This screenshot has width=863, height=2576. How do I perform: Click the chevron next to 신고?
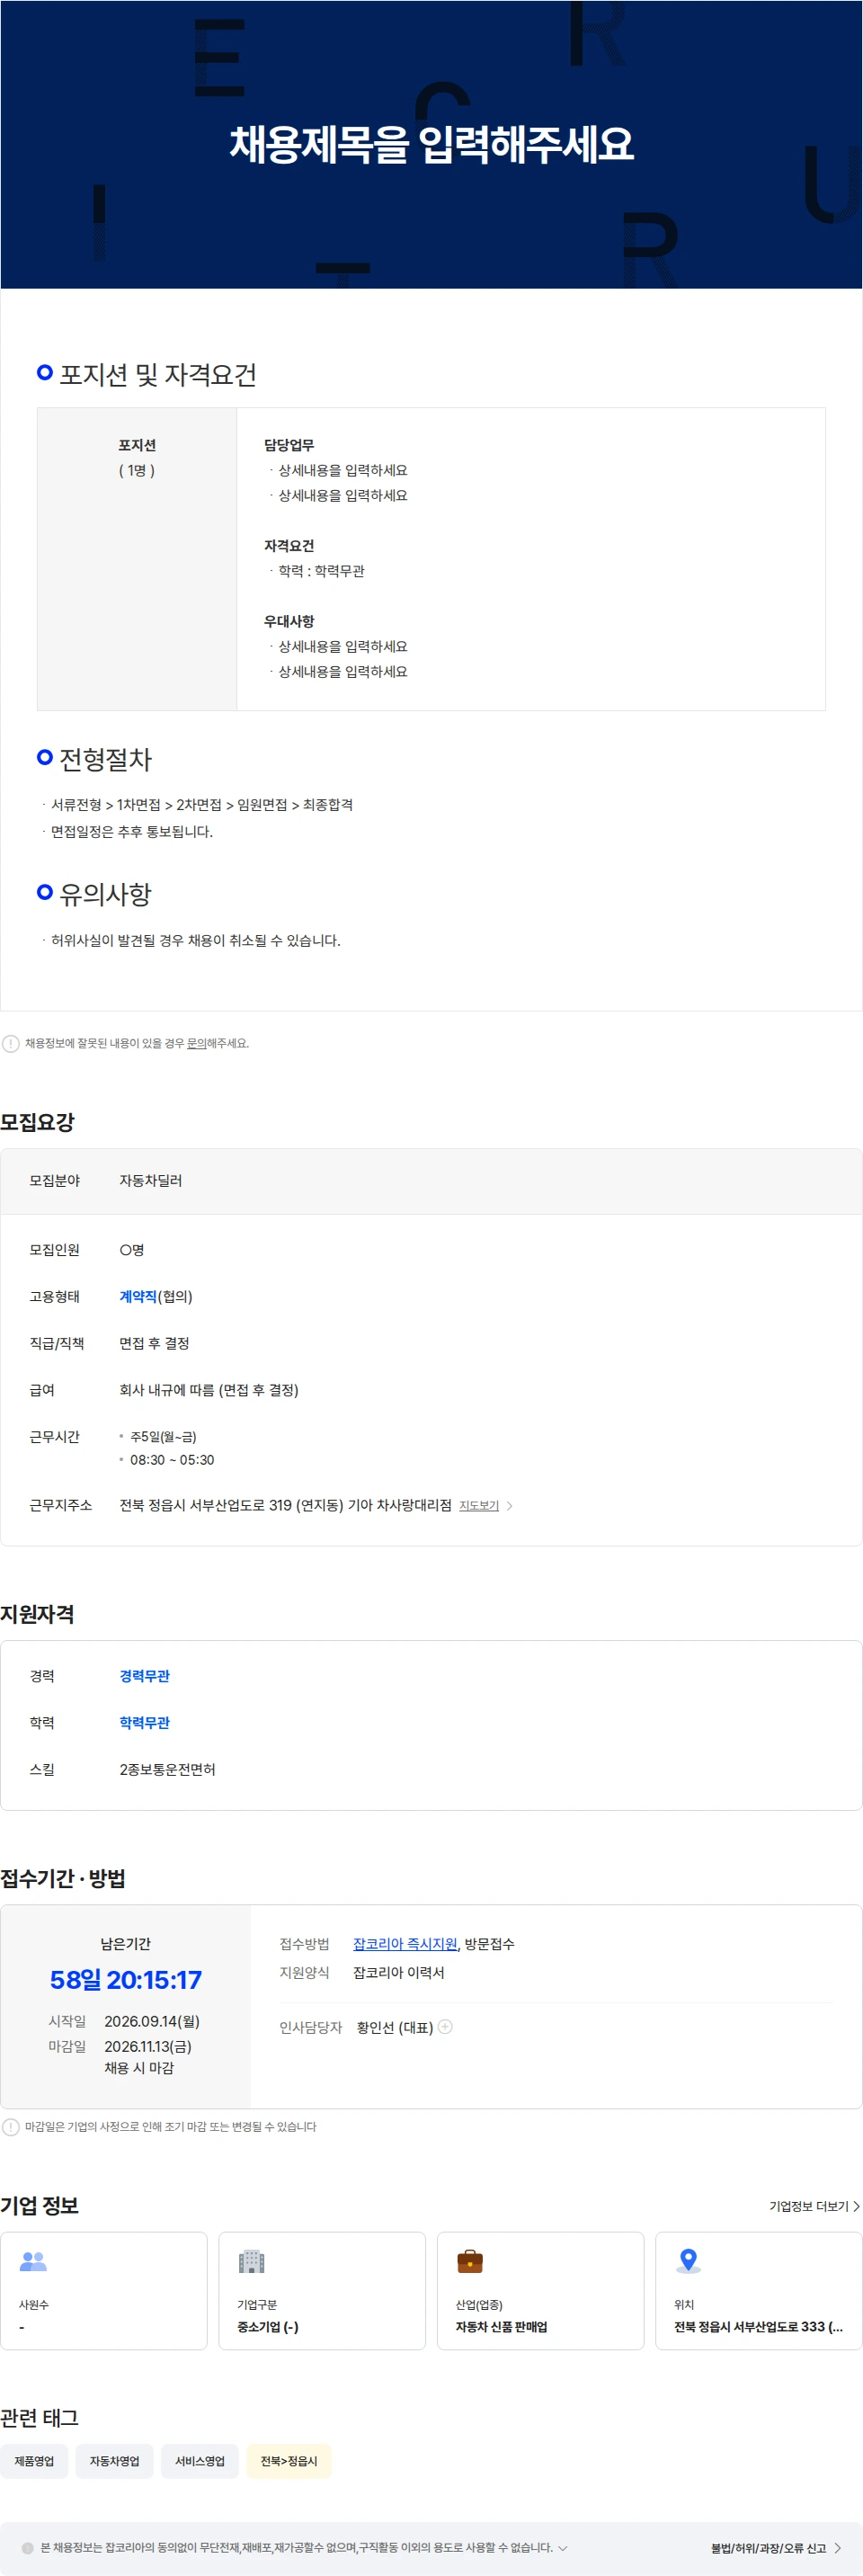[837, 2548]
